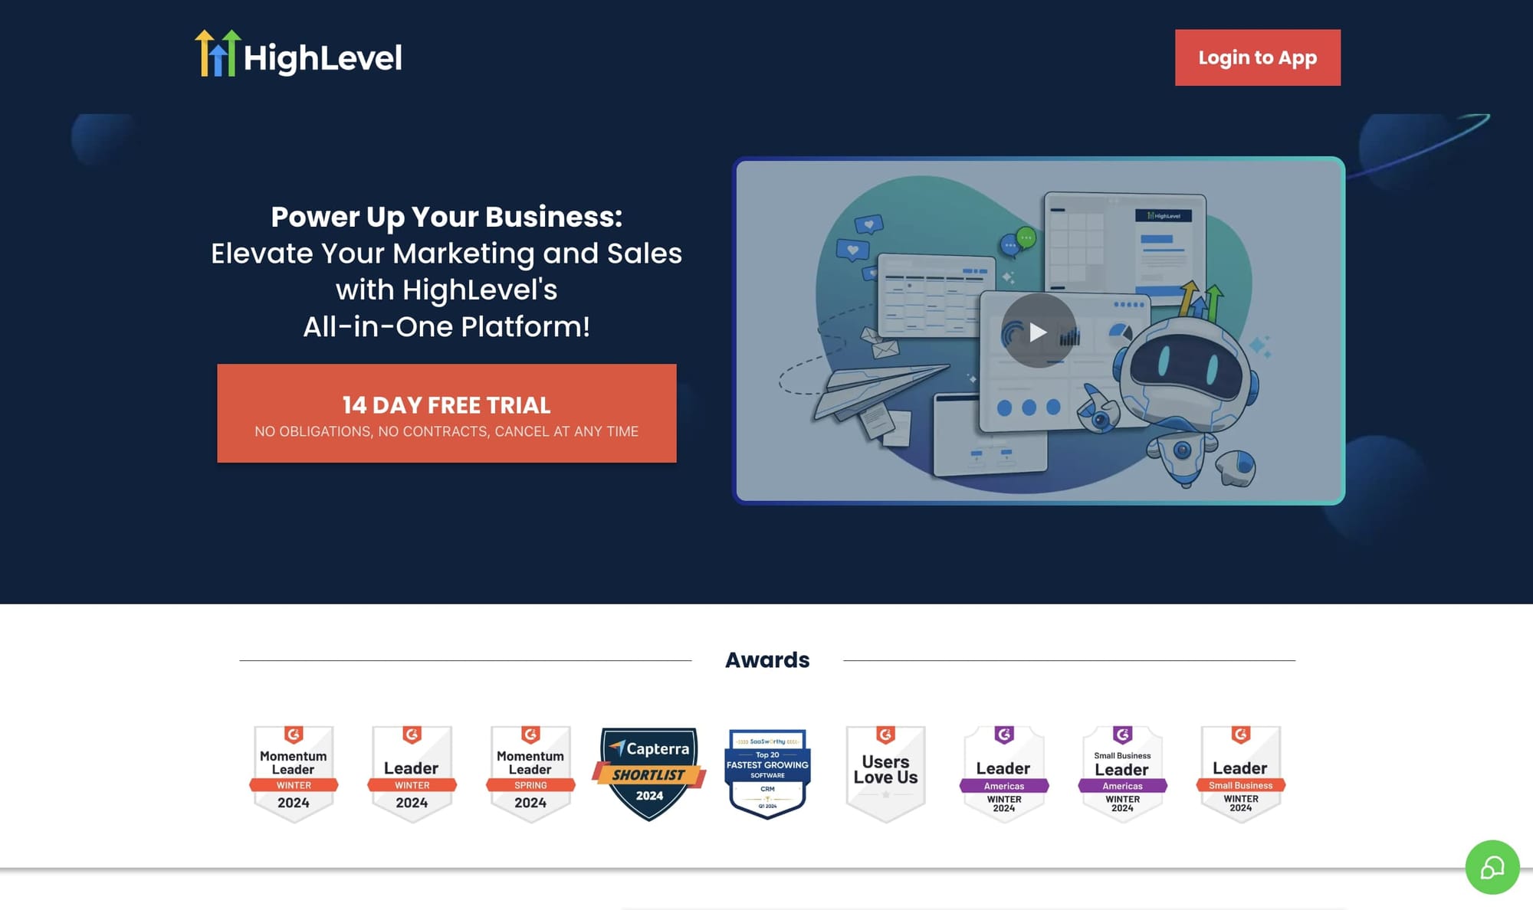
Task: Click the G2 Momentum Leader Spring 2024 badge
Action: [529, 769]
